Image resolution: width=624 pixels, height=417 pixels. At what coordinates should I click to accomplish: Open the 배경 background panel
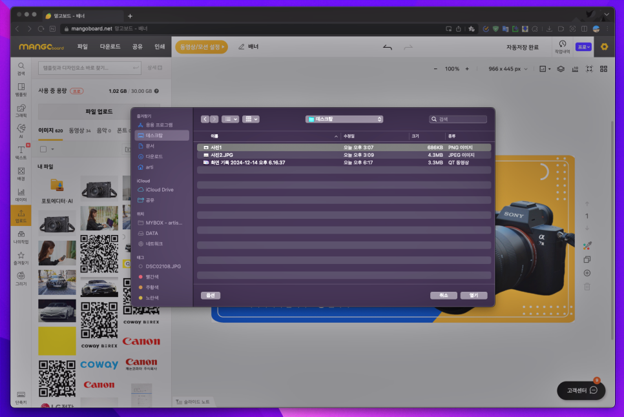point(21,173)
